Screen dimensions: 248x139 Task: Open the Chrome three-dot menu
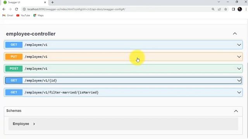pyautogui.click(x=246, y=9)
